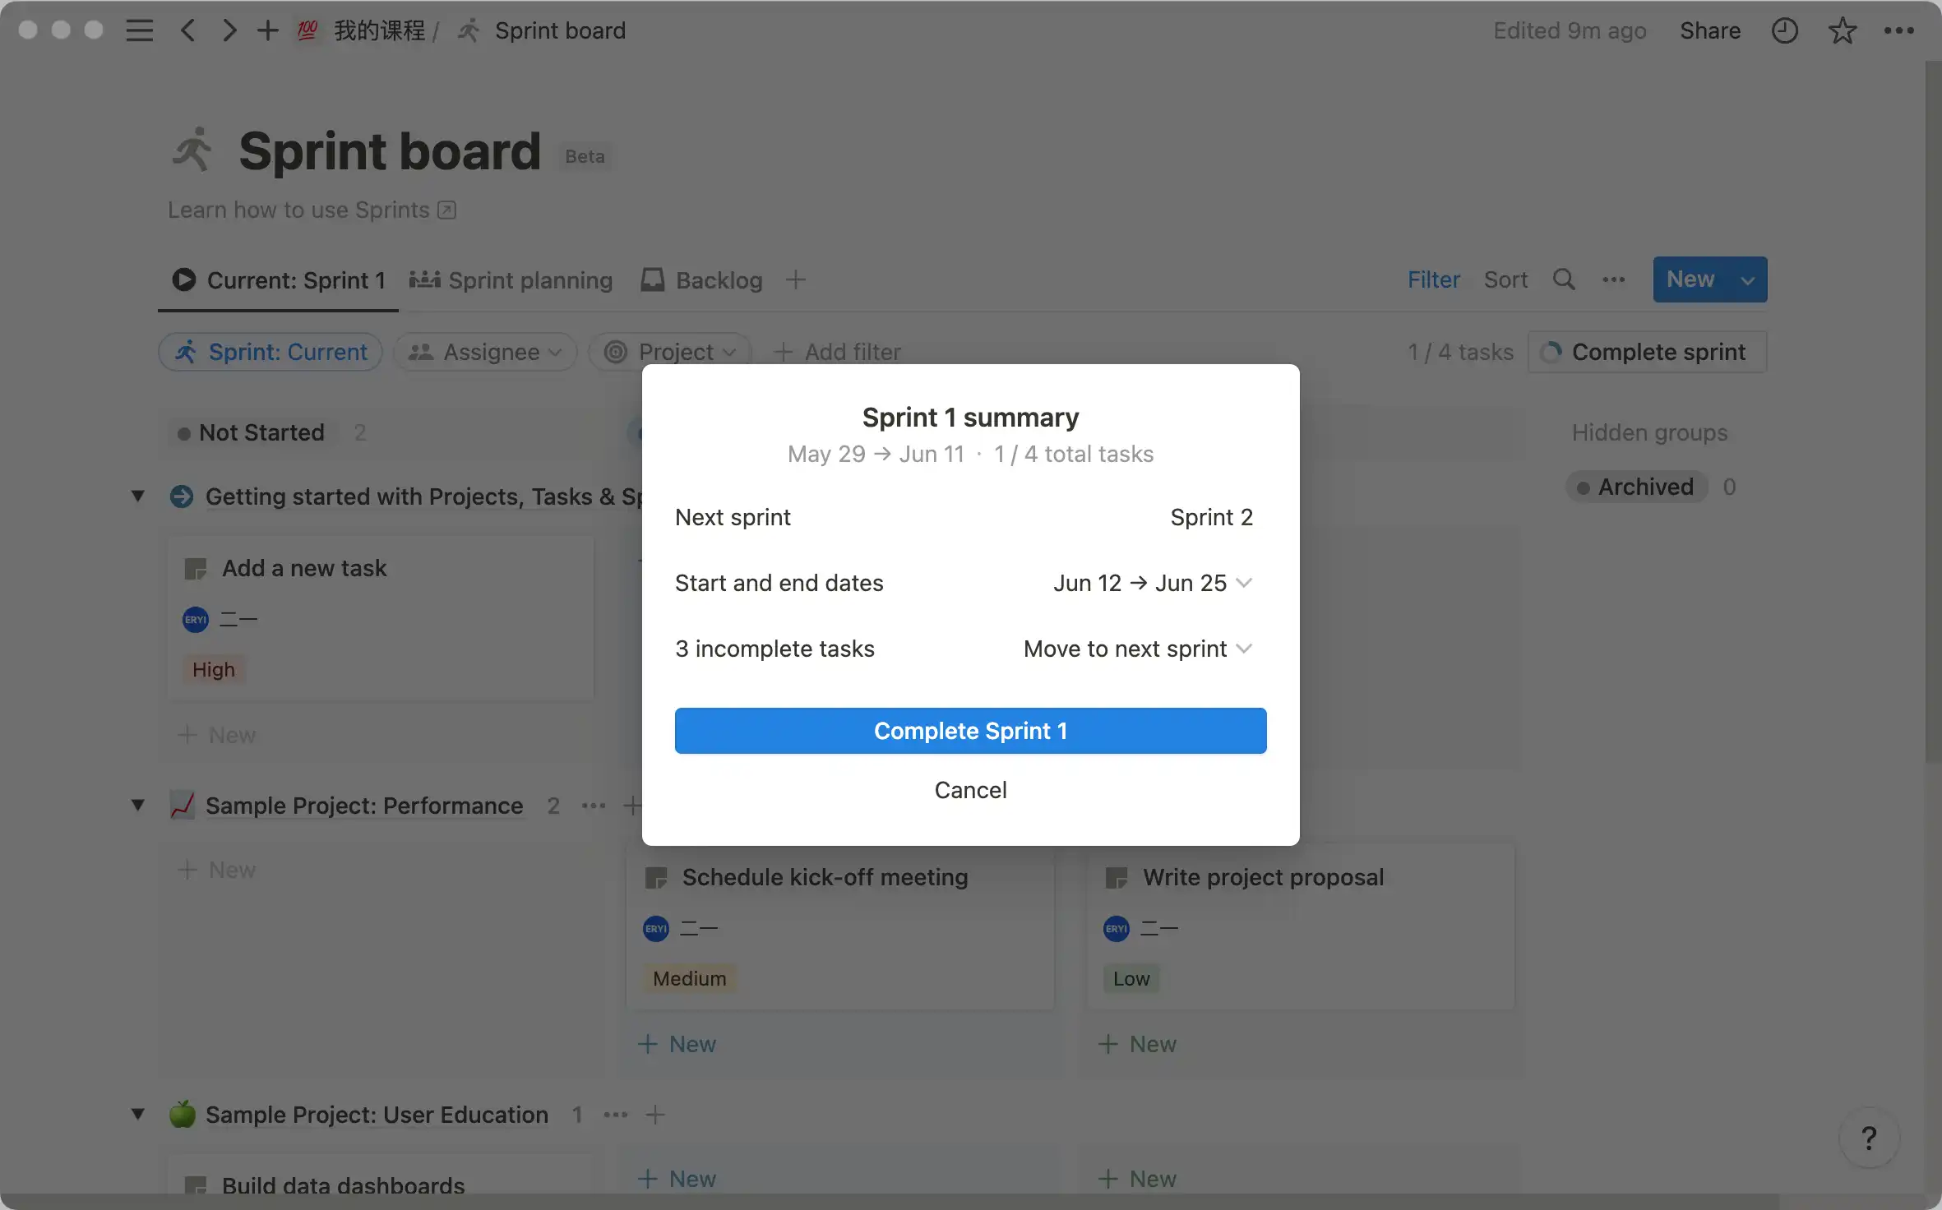Click the forward navigation arrow

click(229, 31)
